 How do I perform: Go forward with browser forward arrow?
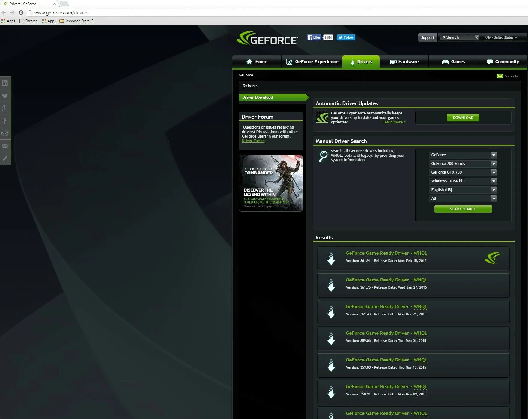tap(12, 13)
